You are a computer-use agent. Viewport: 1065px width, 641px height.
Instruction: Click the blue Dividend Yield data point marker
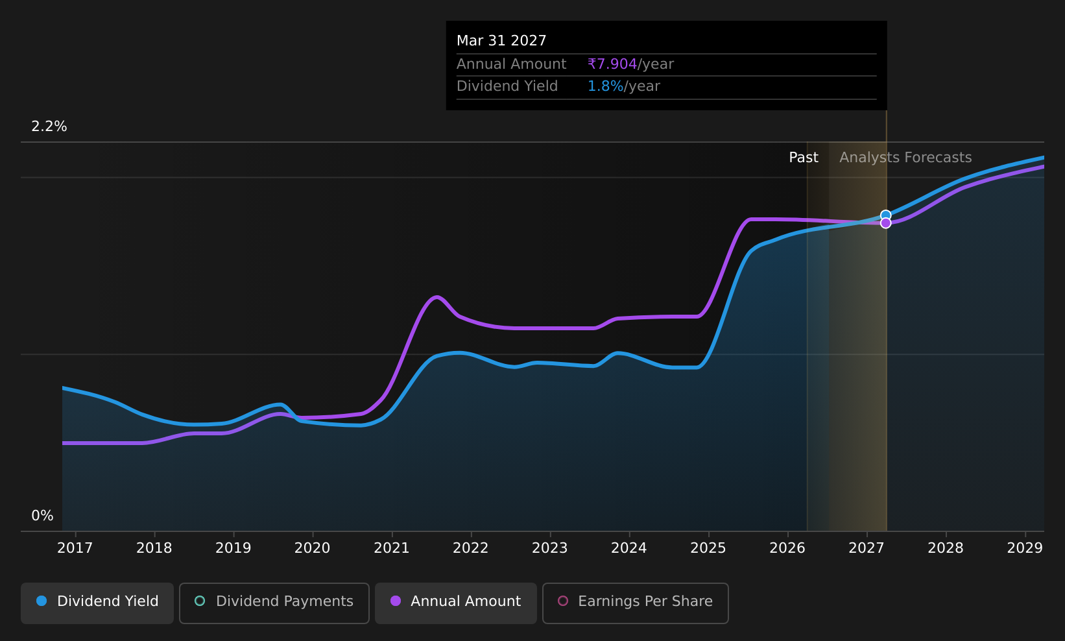(885, 215)
